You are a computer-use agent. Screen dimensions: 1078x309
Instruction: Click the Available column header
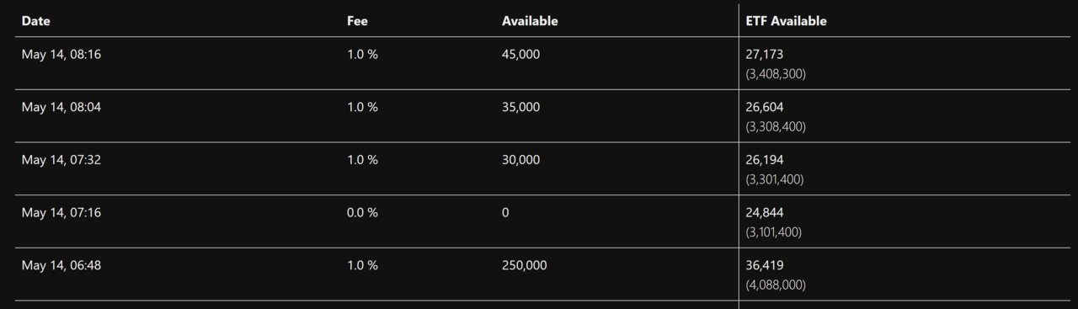pos(530,21)
